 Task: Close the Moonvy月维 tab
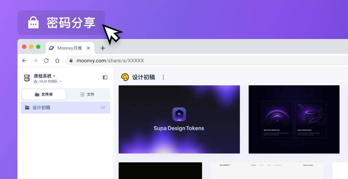pyautogui.click(x=88, y=48)
